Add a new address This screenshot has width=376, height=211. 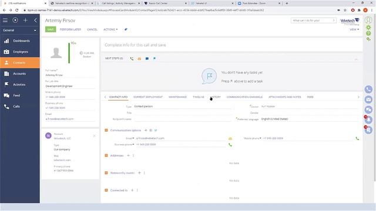click(128, 155)
